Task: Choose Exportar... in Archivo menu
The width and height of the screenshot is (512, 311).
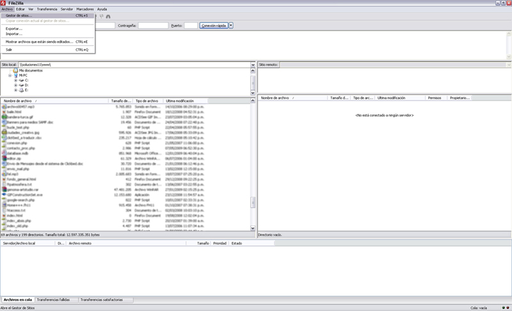Action: tap(47, 29)
